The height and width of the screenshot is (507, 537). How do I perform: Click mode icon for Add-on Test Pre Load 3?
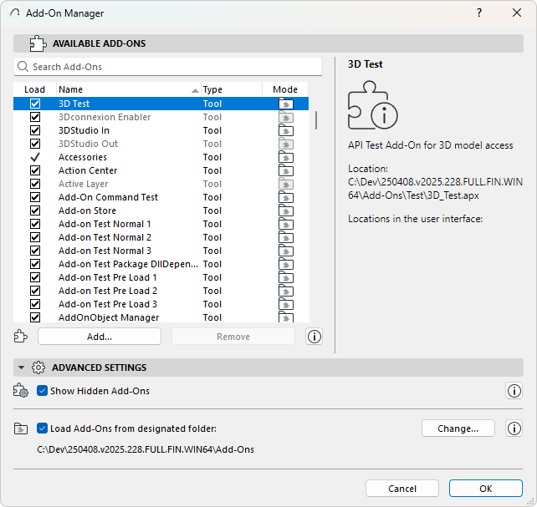point(286,303)
